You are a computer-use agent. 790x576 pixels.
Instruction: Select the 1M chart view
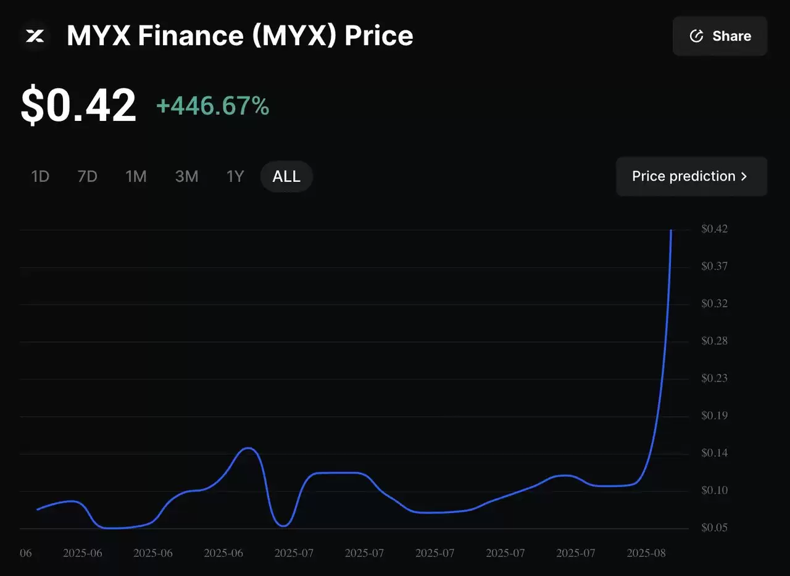(136, 176)
